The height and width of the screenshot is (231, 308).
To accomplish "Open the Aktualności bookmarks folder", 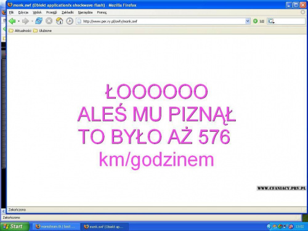I will [x=20, y=31].
